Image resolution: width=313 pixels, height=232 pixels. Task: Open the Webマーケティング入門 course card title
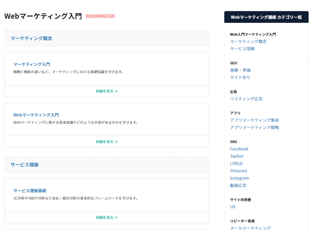pos(36,115)
